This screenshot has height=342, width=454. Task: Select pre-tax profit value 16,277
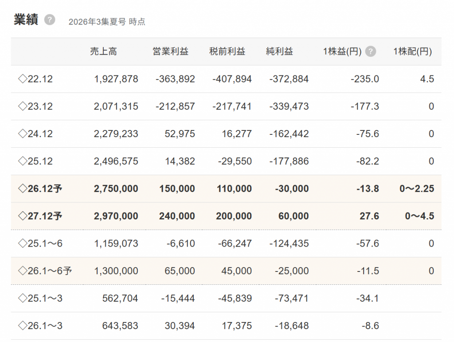[x=237, y=134]
